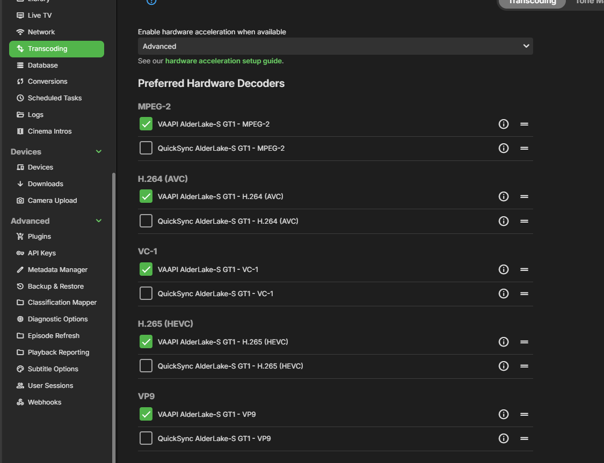Click the Webhooks icon in sidebar
604x463 pixels.
click(x=20, y=402)
